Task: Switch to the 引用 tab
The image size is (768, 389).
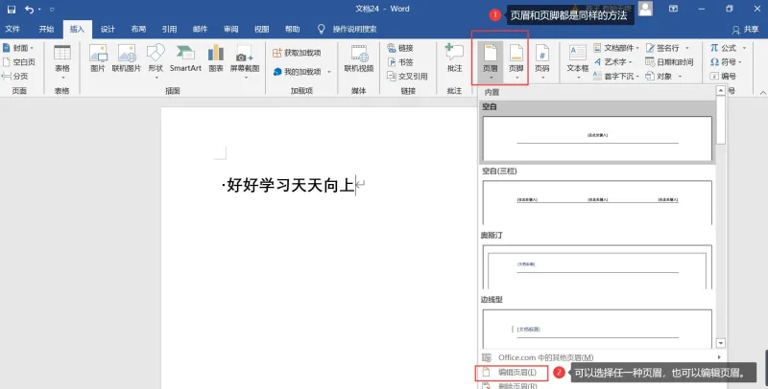Action: click(170, 30)
